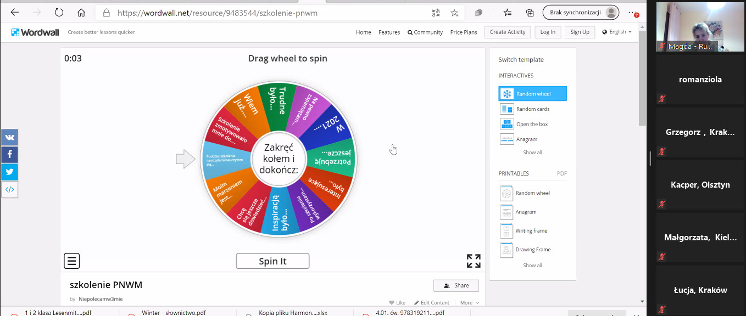Open the Brak synchronizacji profile button
The image size is (746, 316).
581,13
